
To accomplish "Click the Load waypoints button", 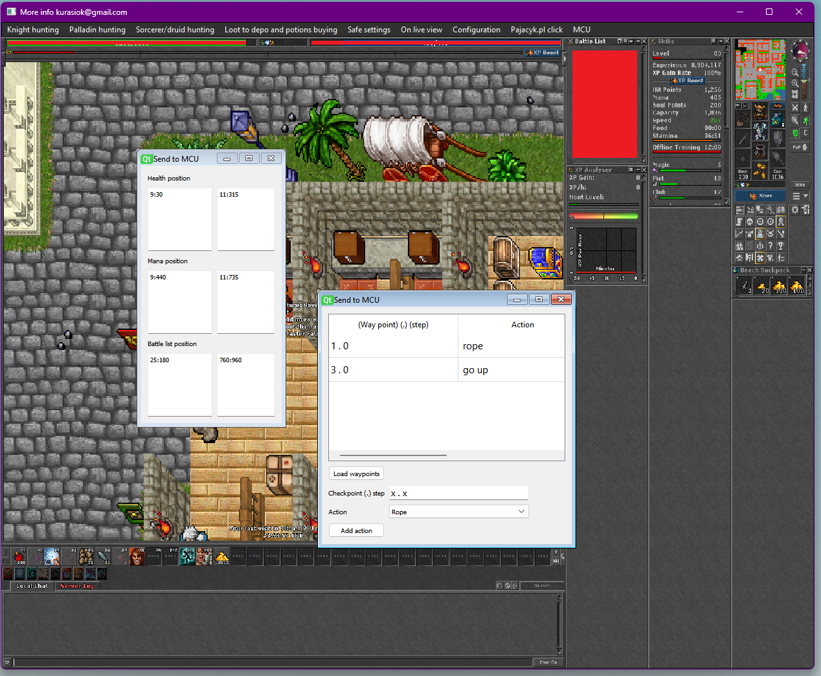I will [356, 474].
